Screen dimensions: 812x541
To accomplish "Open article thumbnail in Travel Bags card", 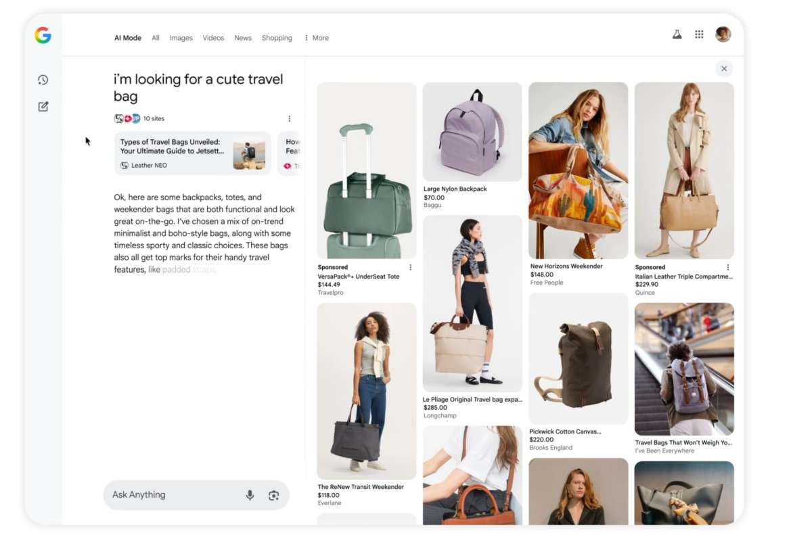I will point(249,155).
